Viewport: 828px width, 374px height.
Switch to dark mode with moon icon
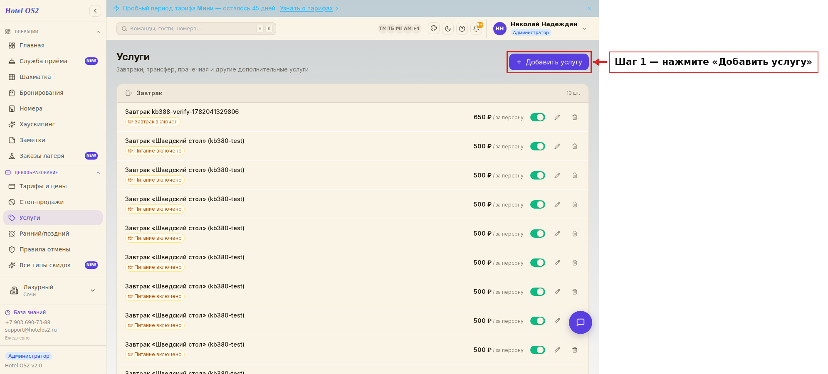[448, 29]
